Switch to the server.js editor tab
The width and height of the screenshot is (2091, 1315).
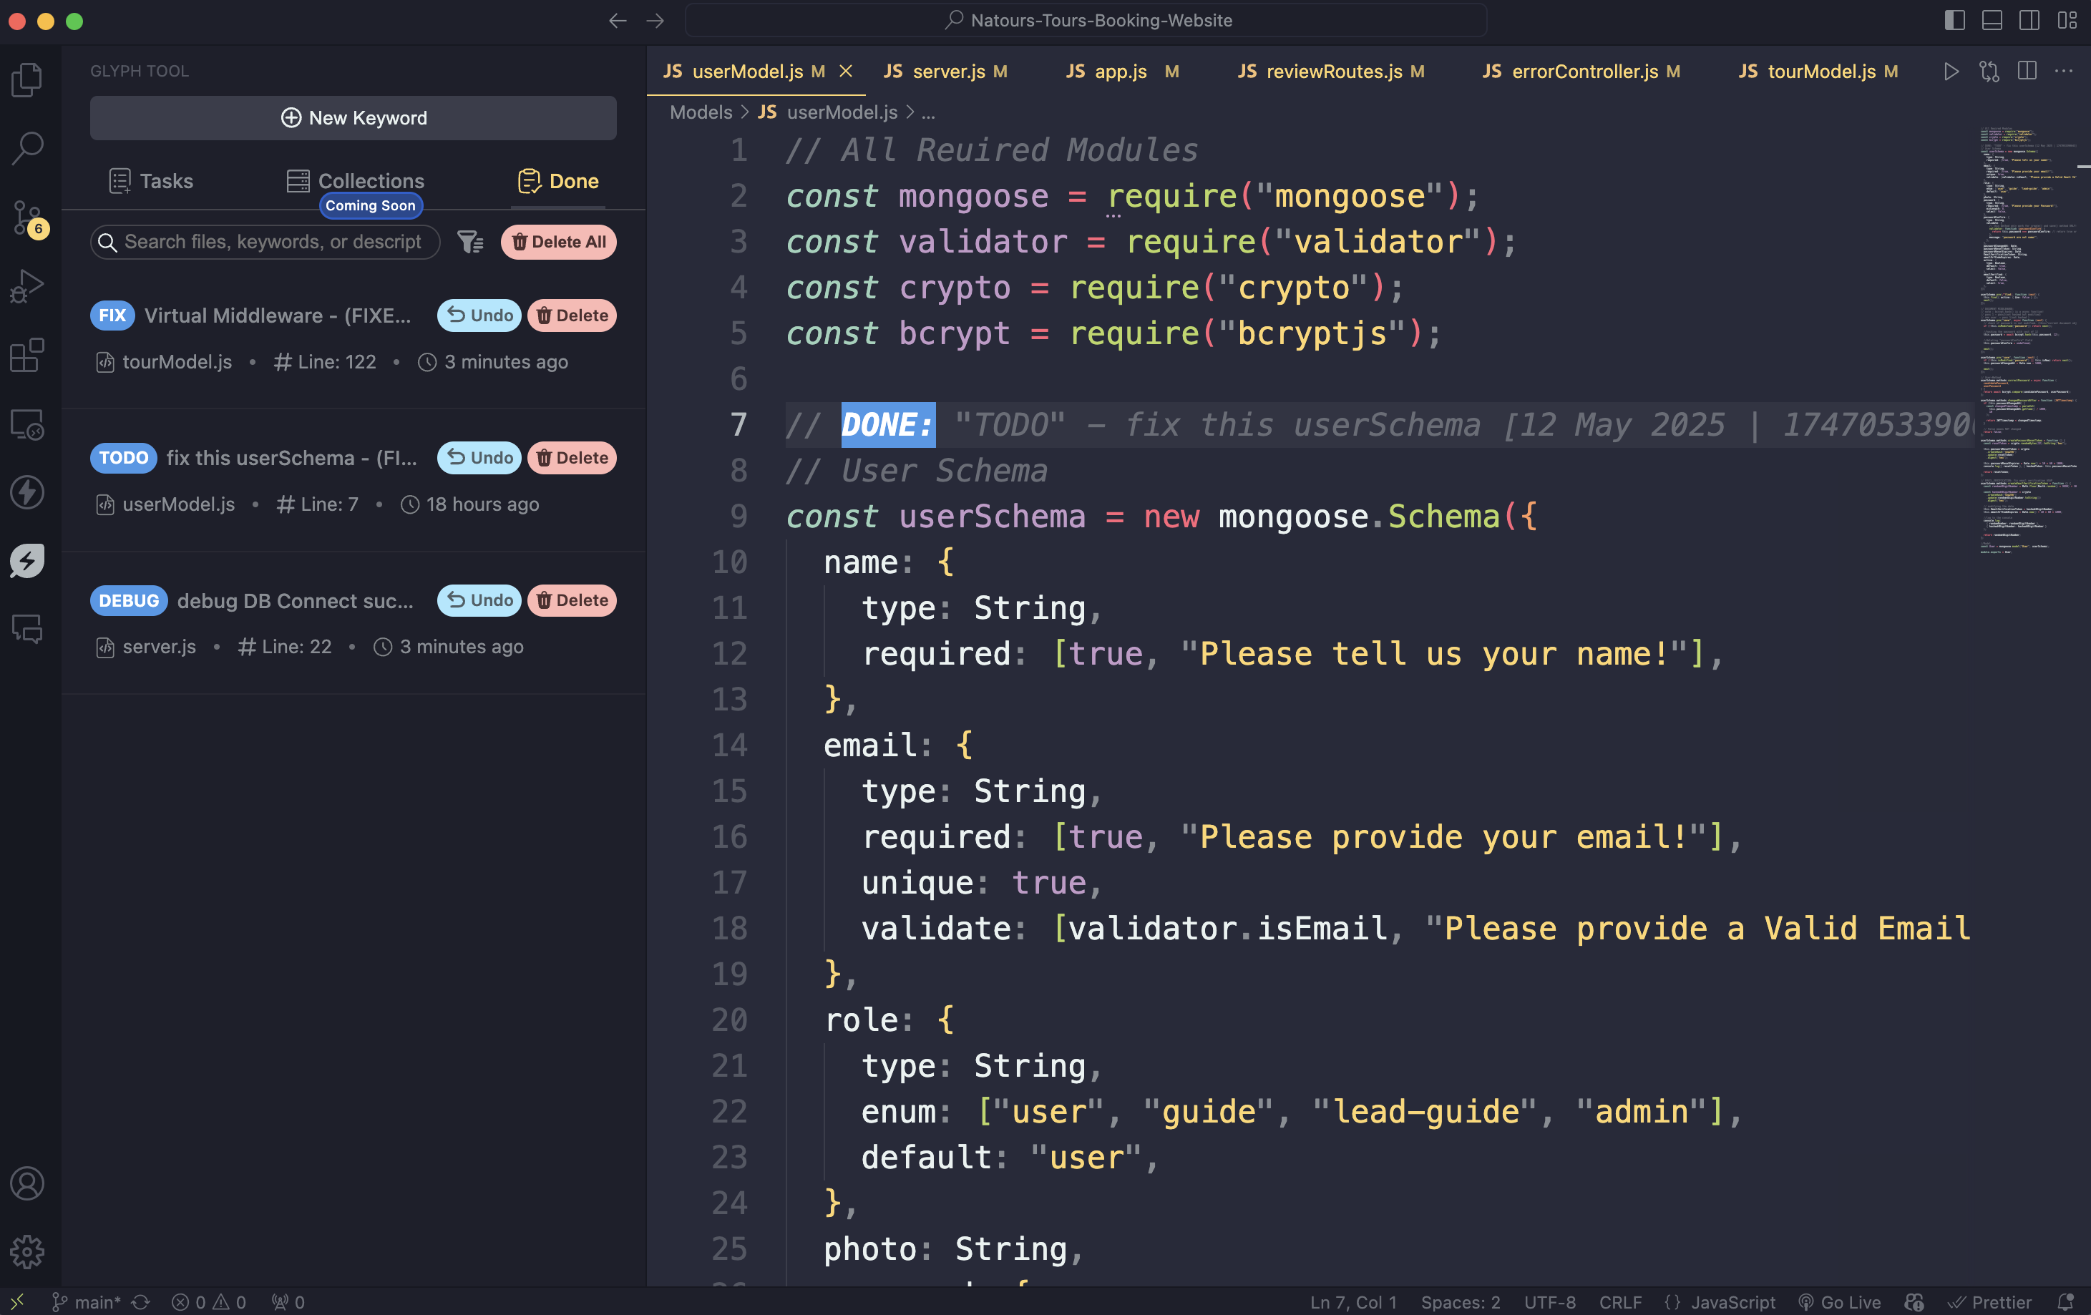coord(947,71)
